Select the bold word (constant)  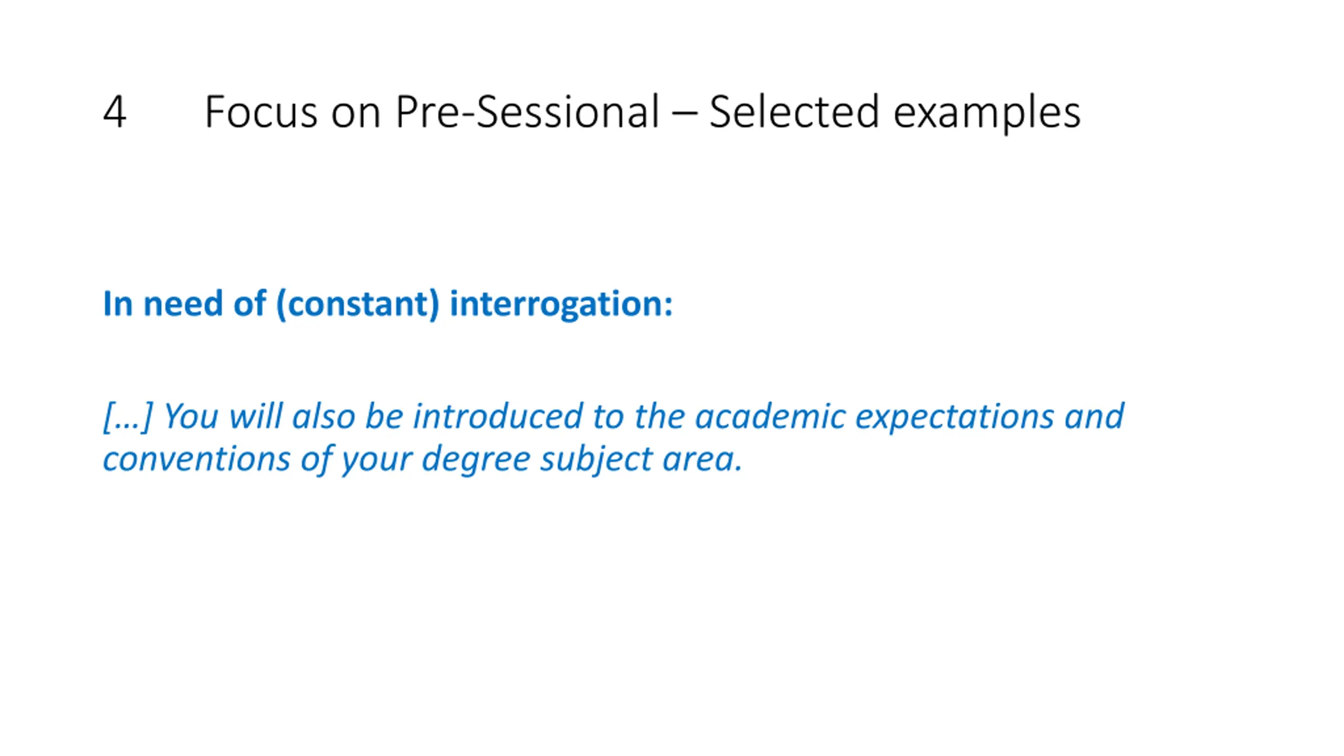(358, 304)
